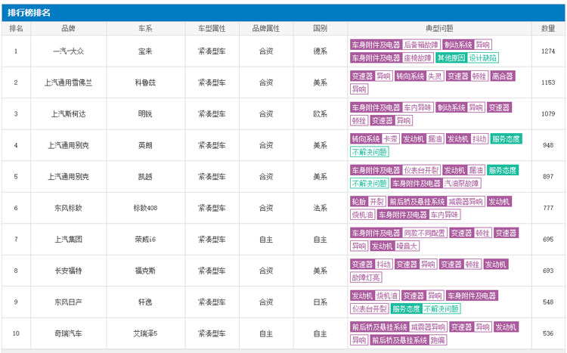Click the 噪音大 engine tag
The image size is (567, 353).
click(407, 246)
